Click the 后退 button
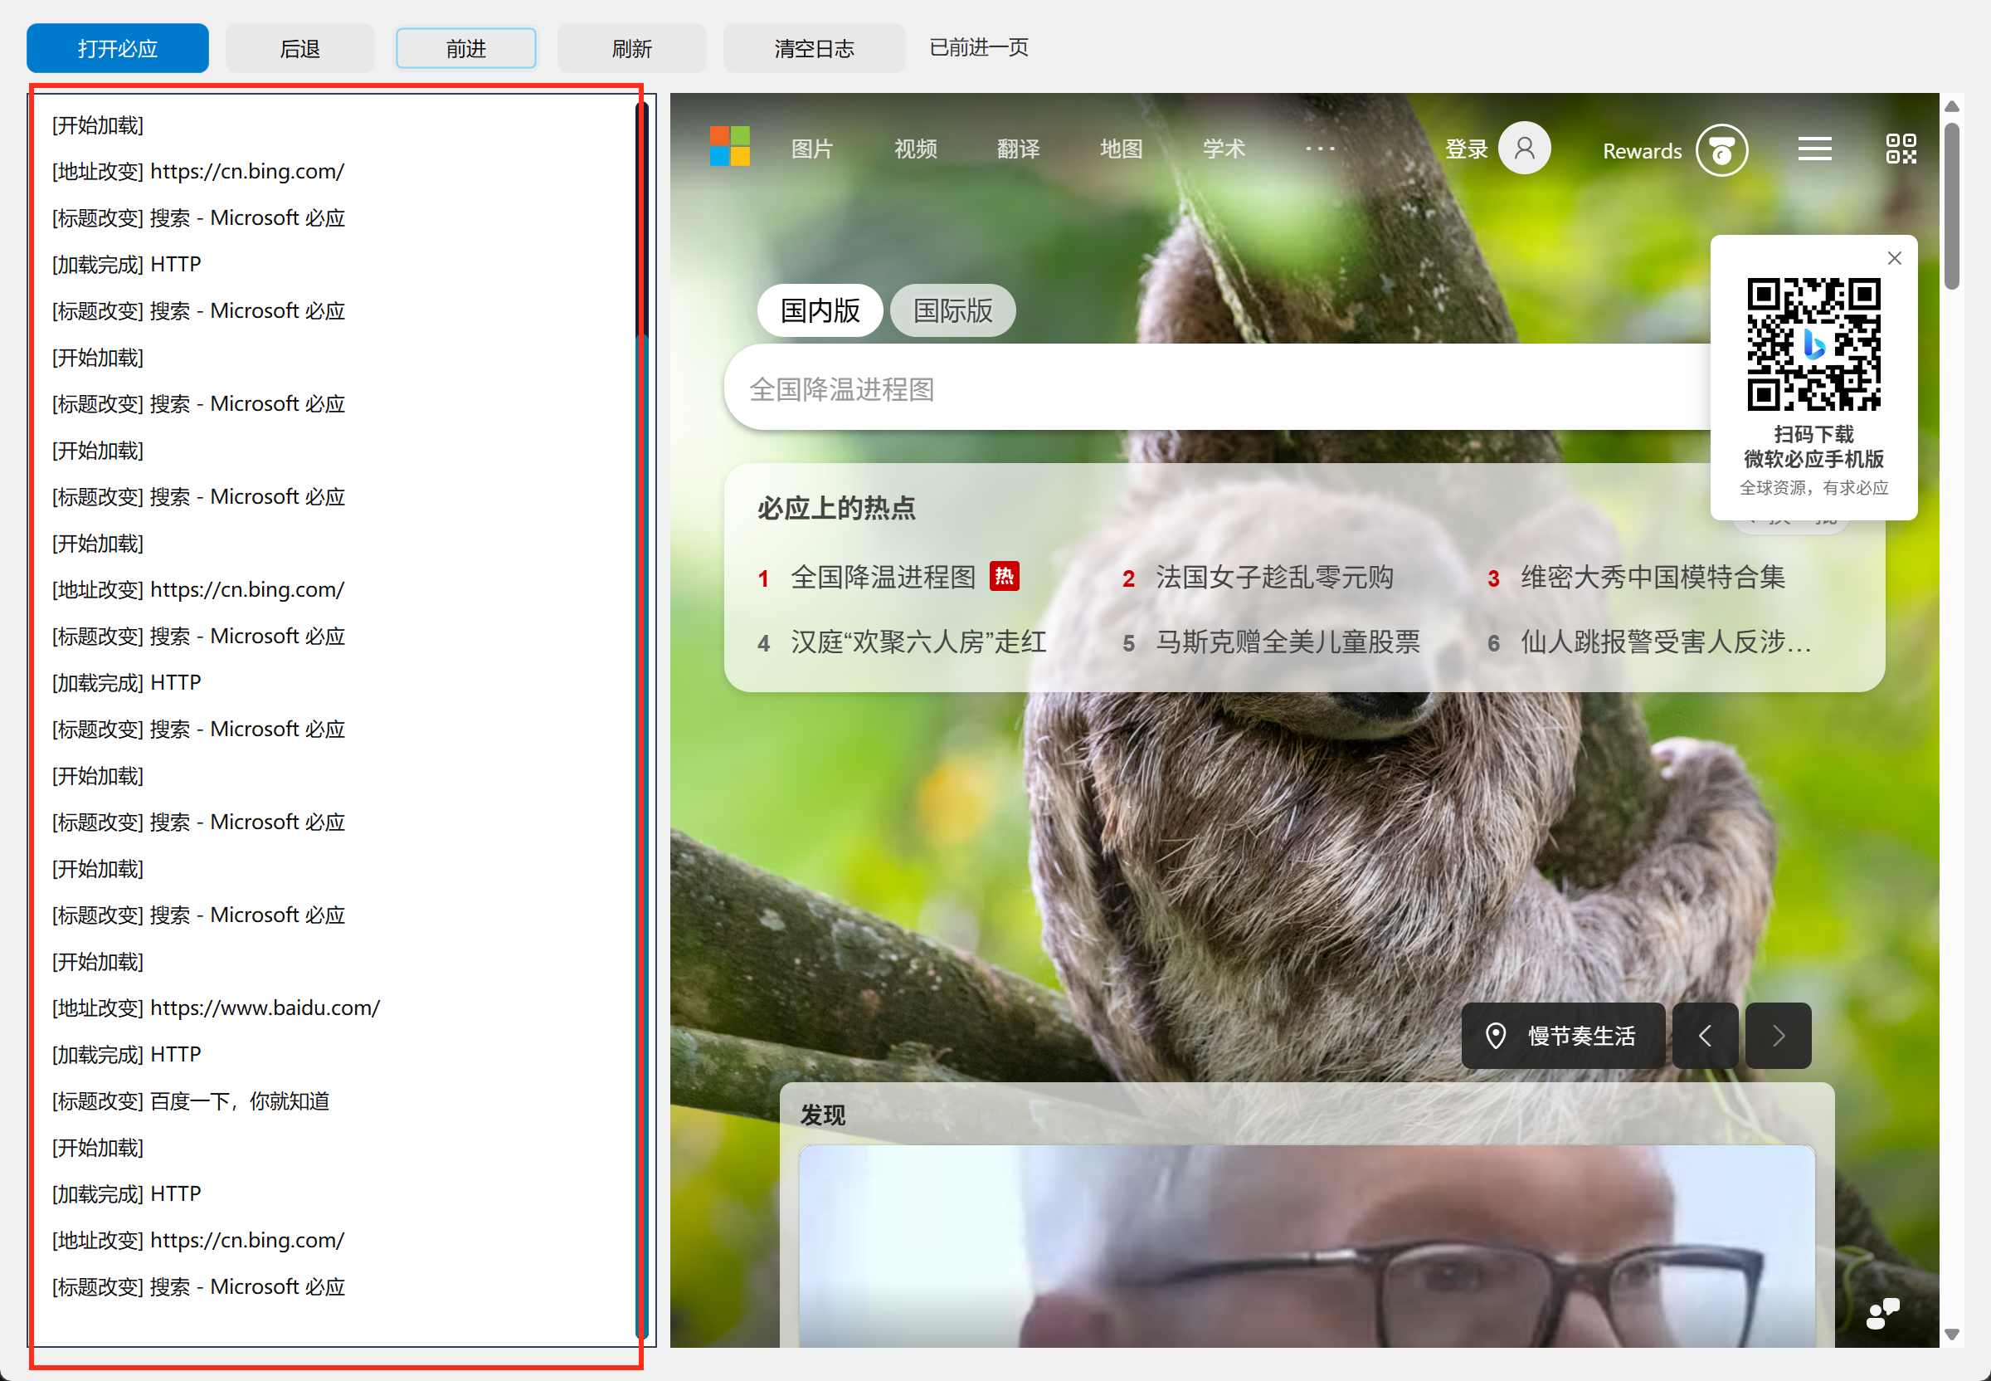 tap(299, 48)
